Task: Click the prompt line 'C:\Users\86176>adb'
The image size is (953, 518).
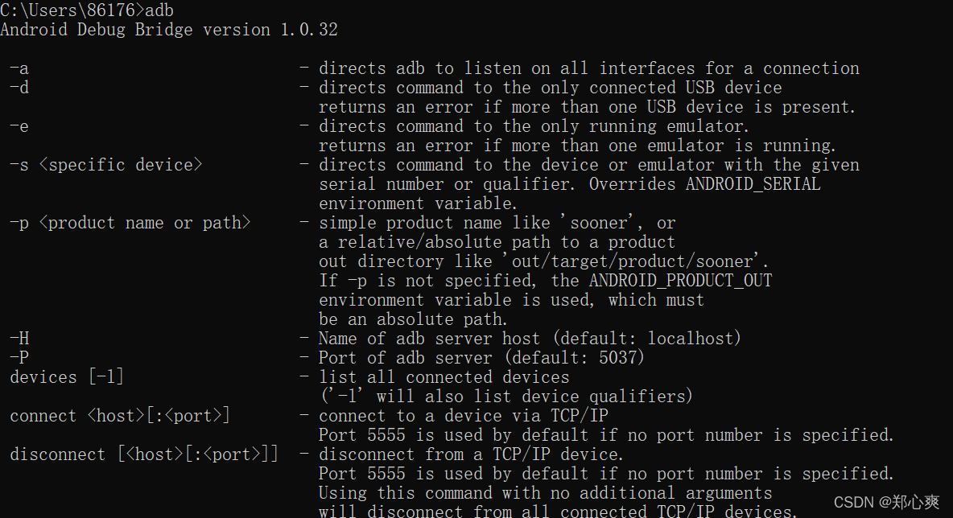Action: 87,10
